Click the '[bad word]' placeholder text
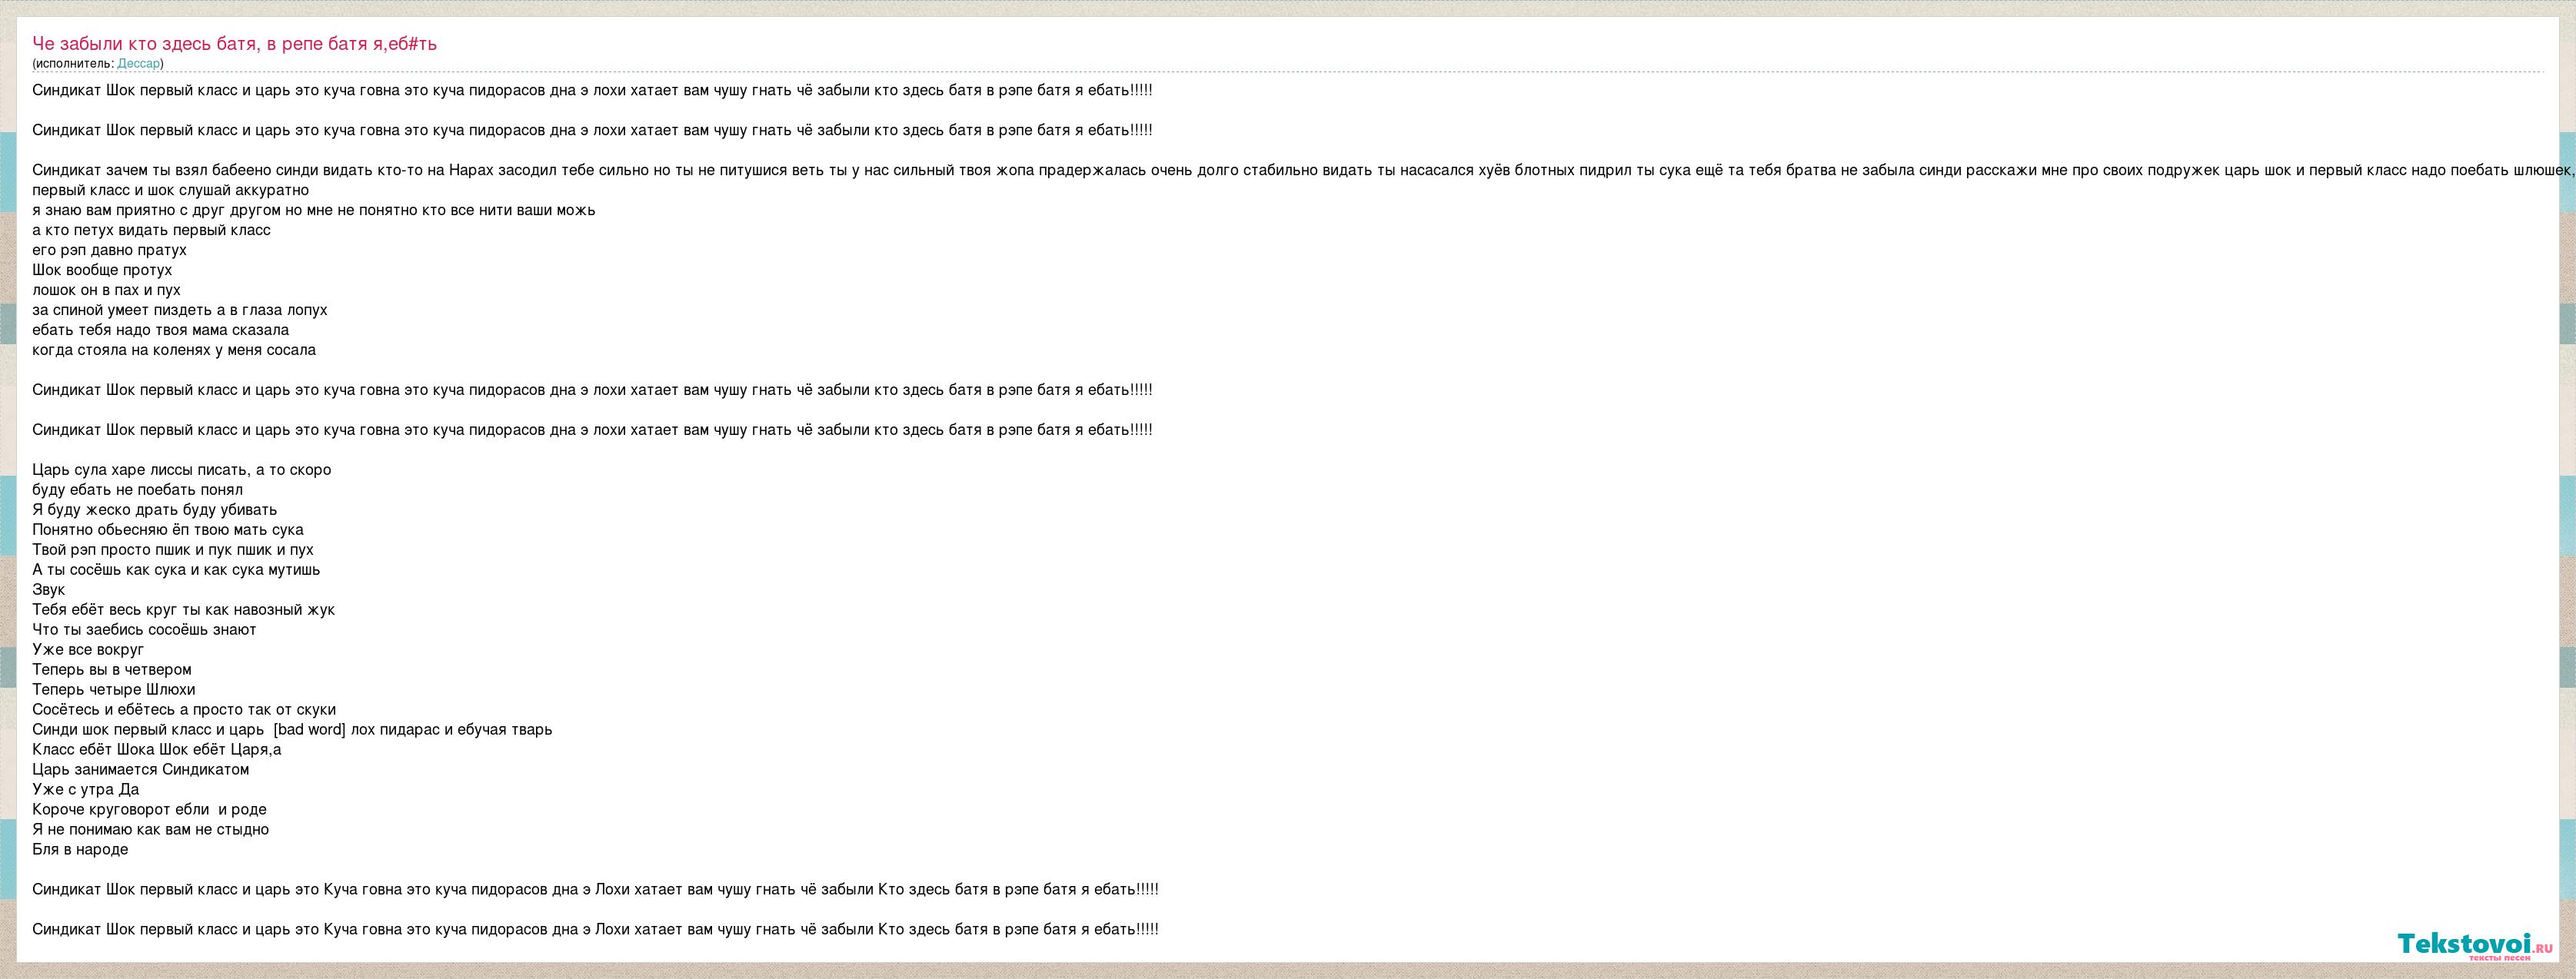The image size is (2576, 979). pyautogui.click(x=309, y=730)
